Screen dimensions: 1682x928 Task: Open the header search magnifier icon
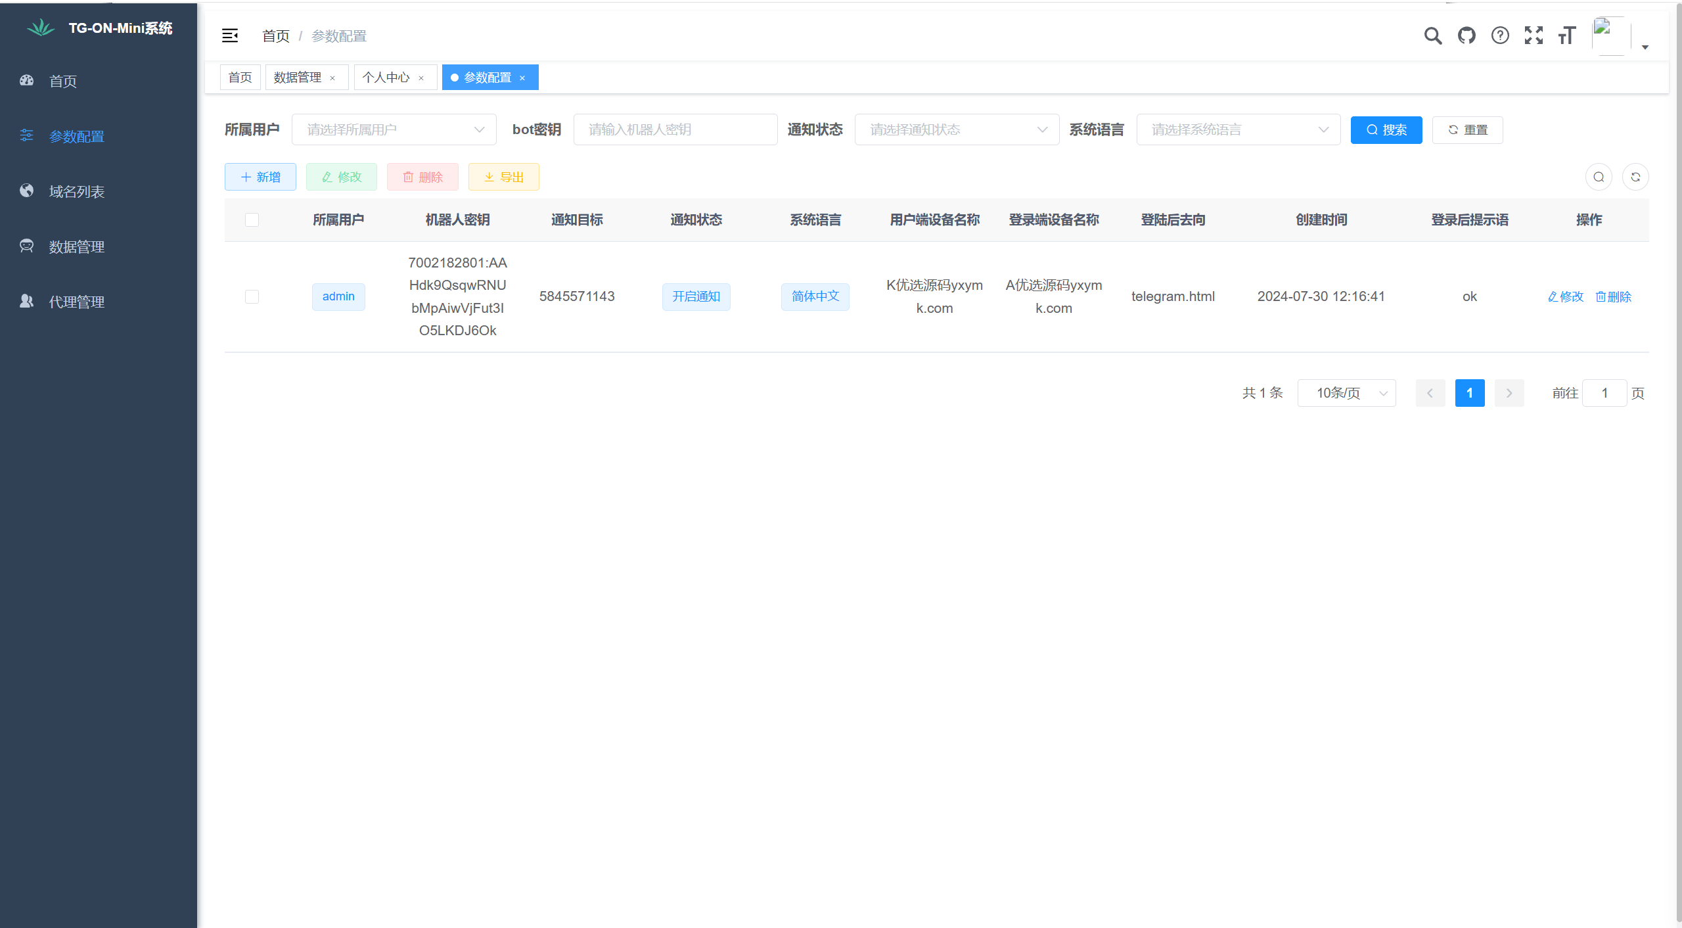pos(1433,35)
